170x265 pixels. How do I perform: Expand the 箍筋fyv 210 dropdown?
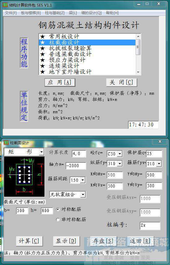tap(159, 163)
